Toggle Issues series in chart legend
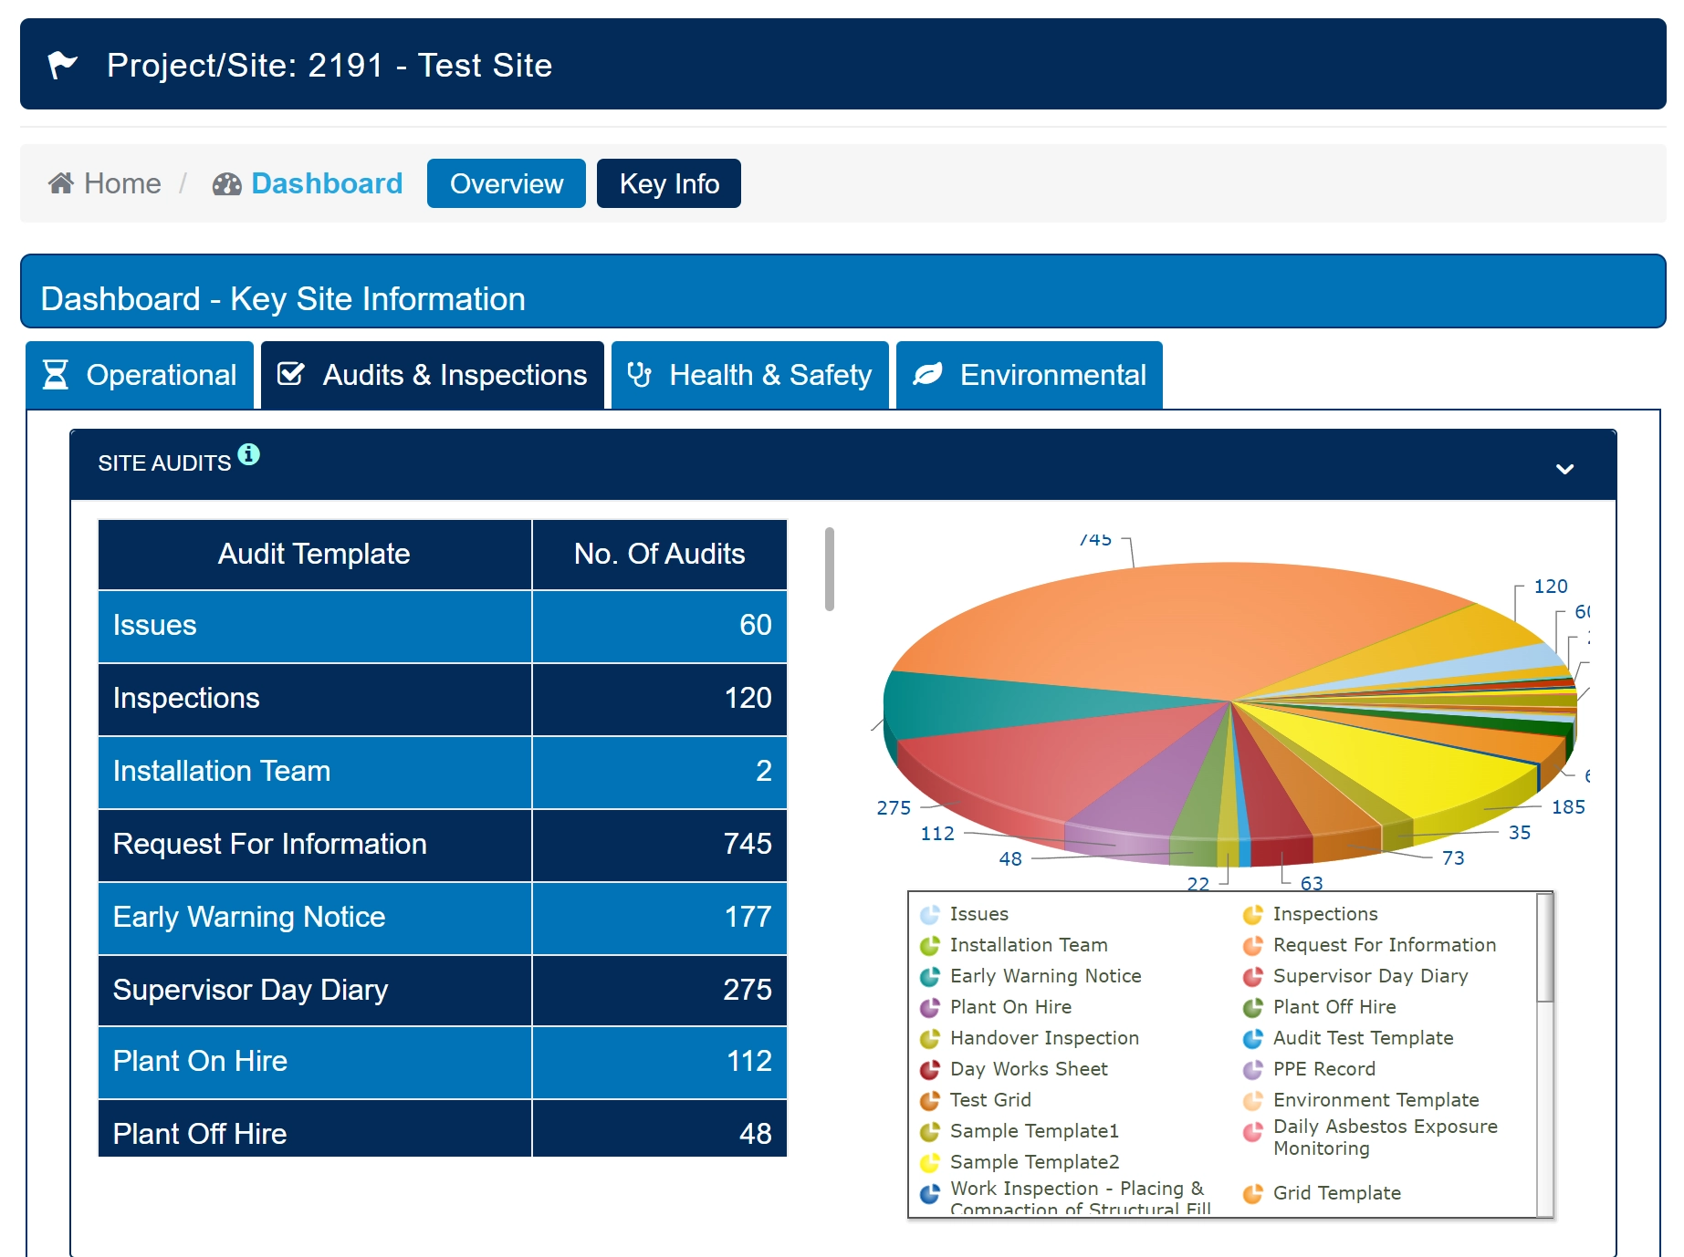The image size is (1684, 1257). click(x=978, y=914)
